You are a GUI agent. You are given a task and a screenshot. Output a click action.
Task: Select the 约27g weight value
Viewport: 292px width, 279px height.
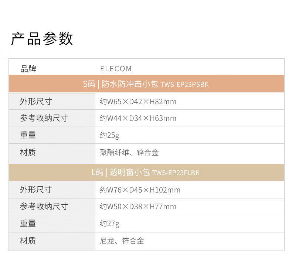click(x=109, y=224)
